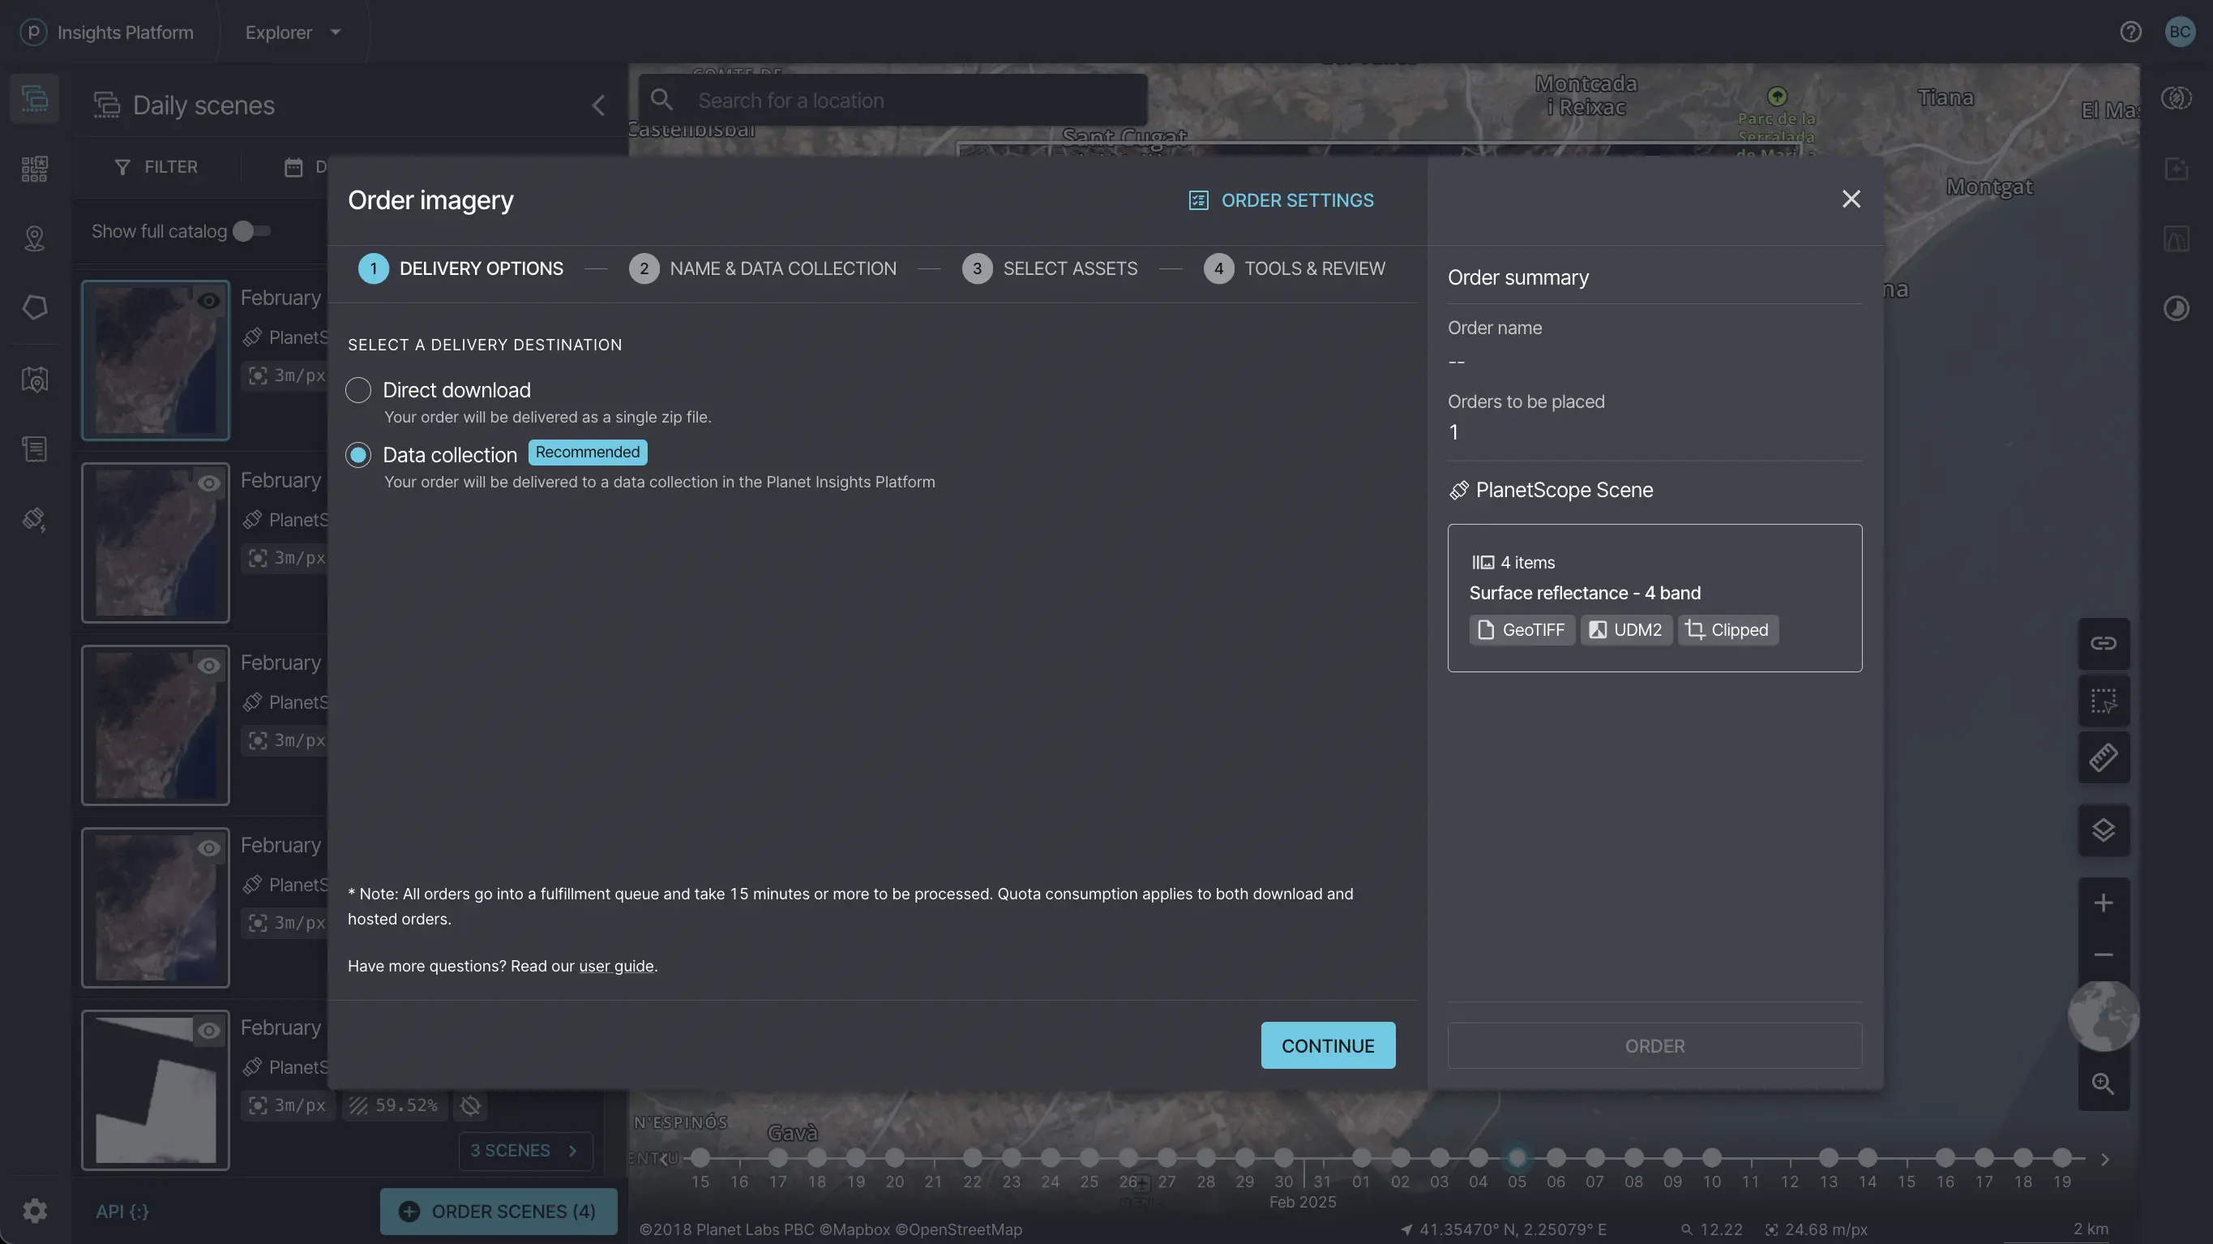Click the CONTINUE button
This screenshot has width=2213, height=1244.
click(1328, 1045)
